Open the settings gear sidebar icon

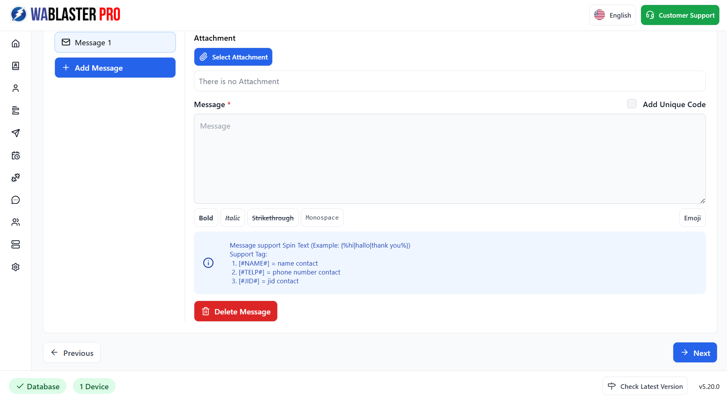(x=16, y=267)
